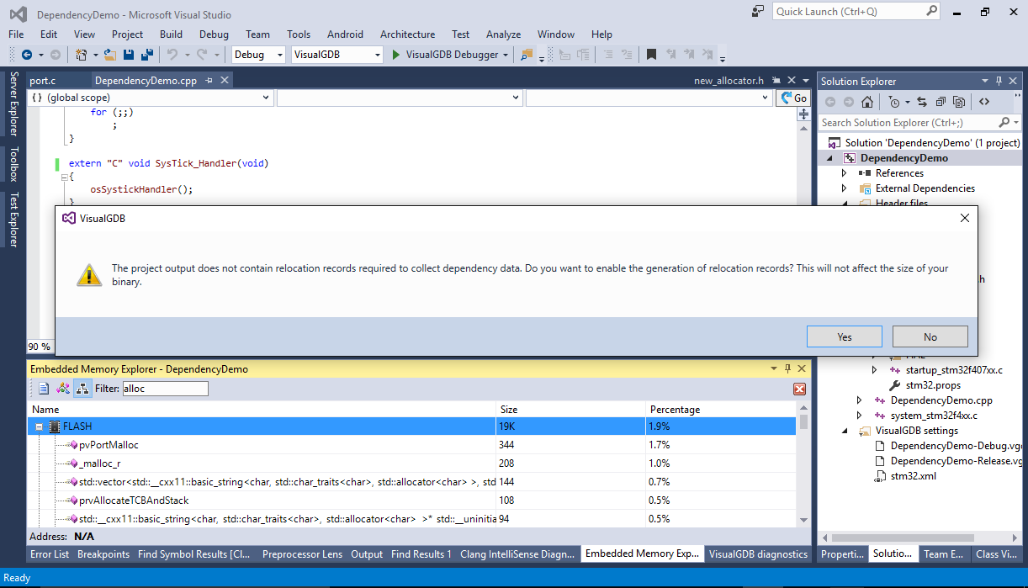Switch to the Error List tab
Viewport: 1028px width, 588px height.
click(50, 554)
